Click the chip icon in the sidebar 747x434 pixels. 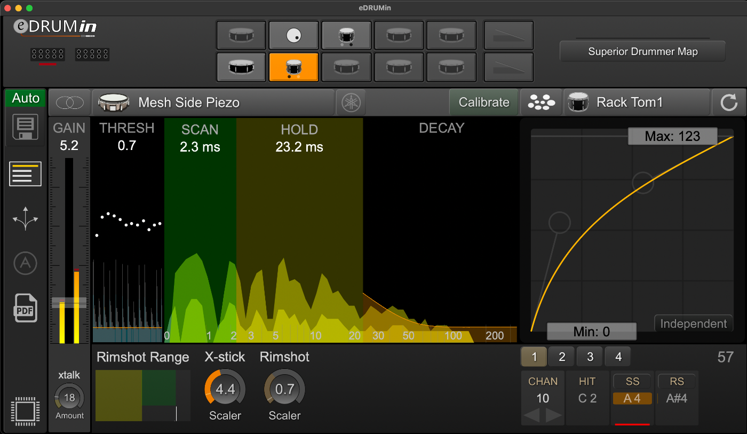(25, 412)
